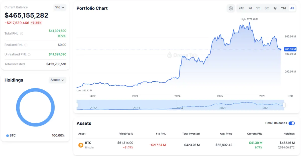Switch chart range to 3m

click(x=267, y=8)
